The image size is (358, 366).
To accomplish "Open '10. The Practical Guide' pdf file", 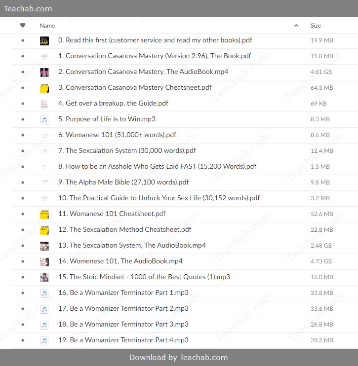I will pos(159,198).
